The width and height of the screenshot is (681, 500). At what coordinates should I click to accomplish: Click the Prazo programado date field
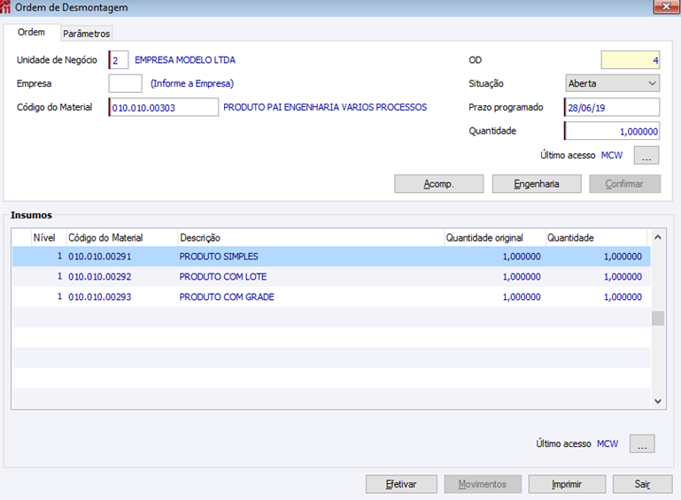612,107
